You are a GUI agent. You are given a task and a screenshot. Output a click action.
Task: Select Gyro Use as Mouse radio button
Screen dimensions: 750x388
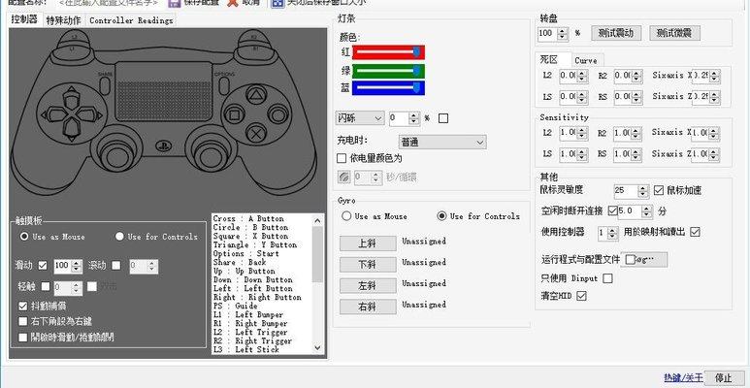point(346,216)
